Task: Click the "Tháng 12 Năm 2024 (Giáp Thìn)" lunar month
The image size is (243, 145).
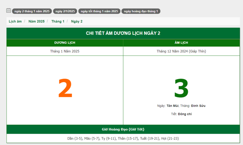Action: tap(181, 51)
